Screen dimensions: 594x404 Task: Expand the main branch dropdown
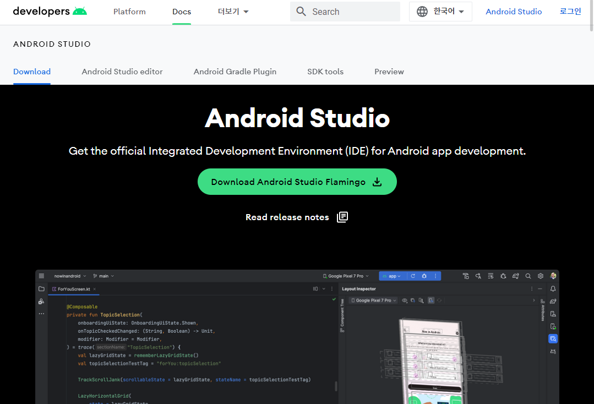[x=103, y=276]
